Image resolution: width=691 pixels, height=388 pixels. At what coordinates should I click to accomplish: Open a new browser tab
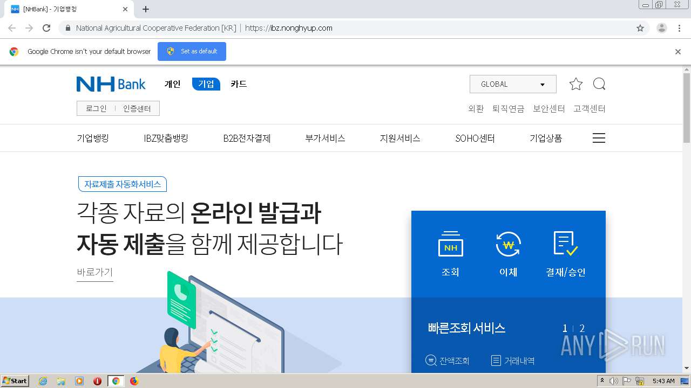146,9
